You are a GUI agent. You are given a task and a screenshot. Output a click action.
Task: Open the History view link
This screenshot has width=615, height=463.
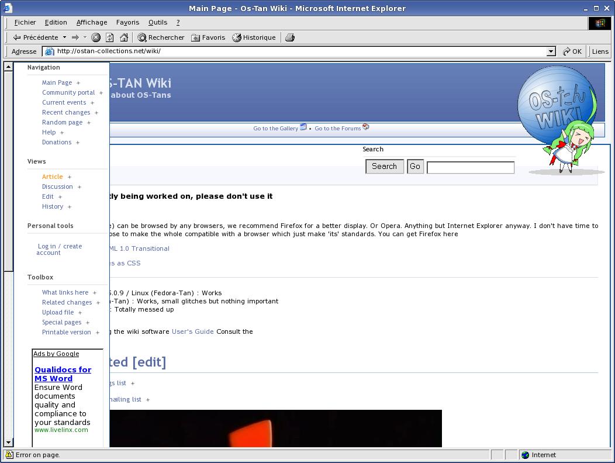click(x=53, y=206)
